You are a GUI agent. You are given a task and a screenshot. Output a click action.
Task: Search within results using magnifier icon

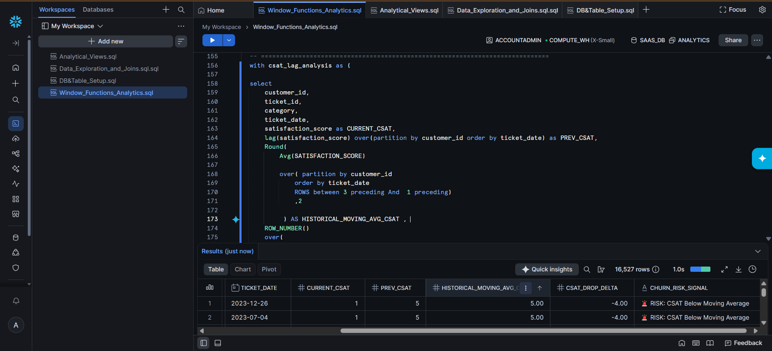point(587,269)
